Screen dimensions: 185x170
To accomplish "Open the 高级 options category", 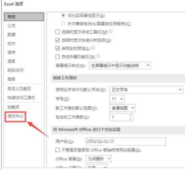I will [x=12, y=79].
